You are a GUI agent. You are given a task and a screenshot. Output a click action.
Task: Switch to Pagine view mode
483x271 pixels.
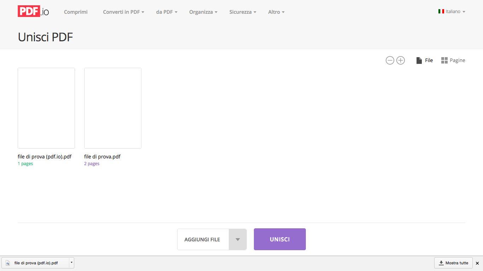tap(453, 60)
